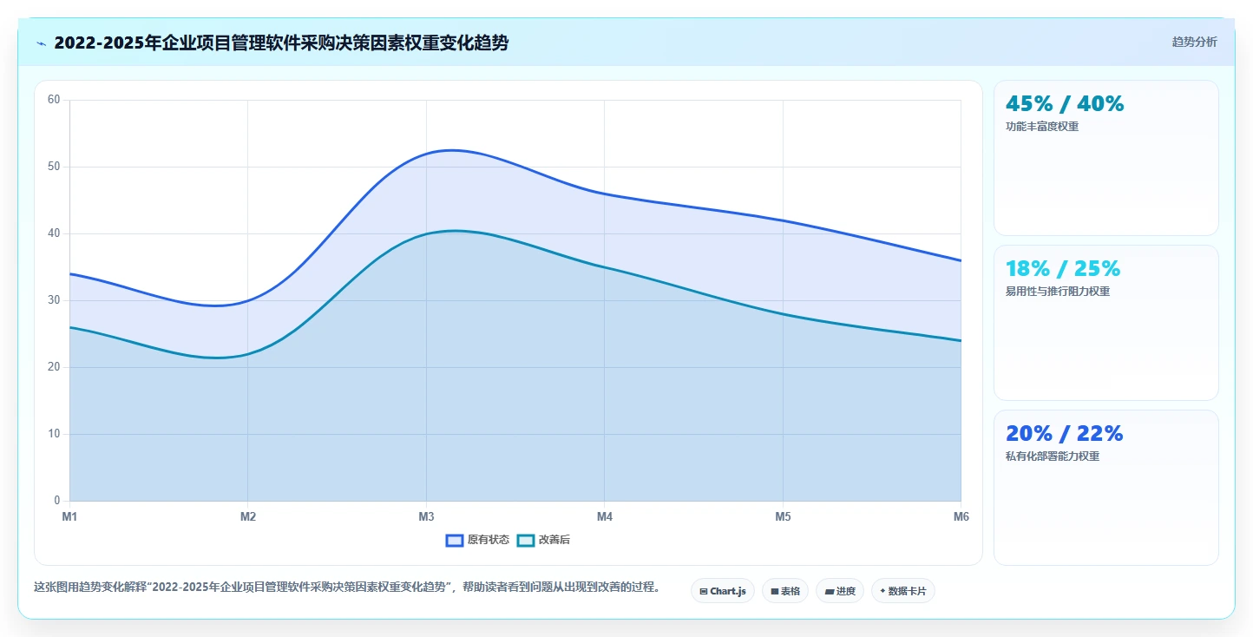Click the 进度 tag
The height and width of the screenshot is (637, 1253).
pos(840,591)
